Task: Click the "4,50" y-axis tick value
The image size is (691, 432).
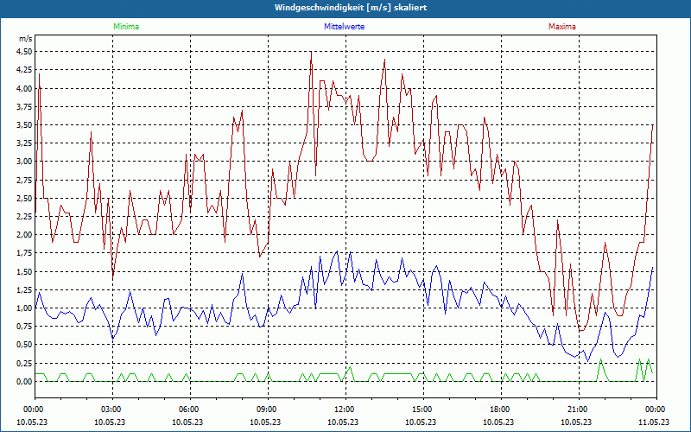Action: [25, 52]
